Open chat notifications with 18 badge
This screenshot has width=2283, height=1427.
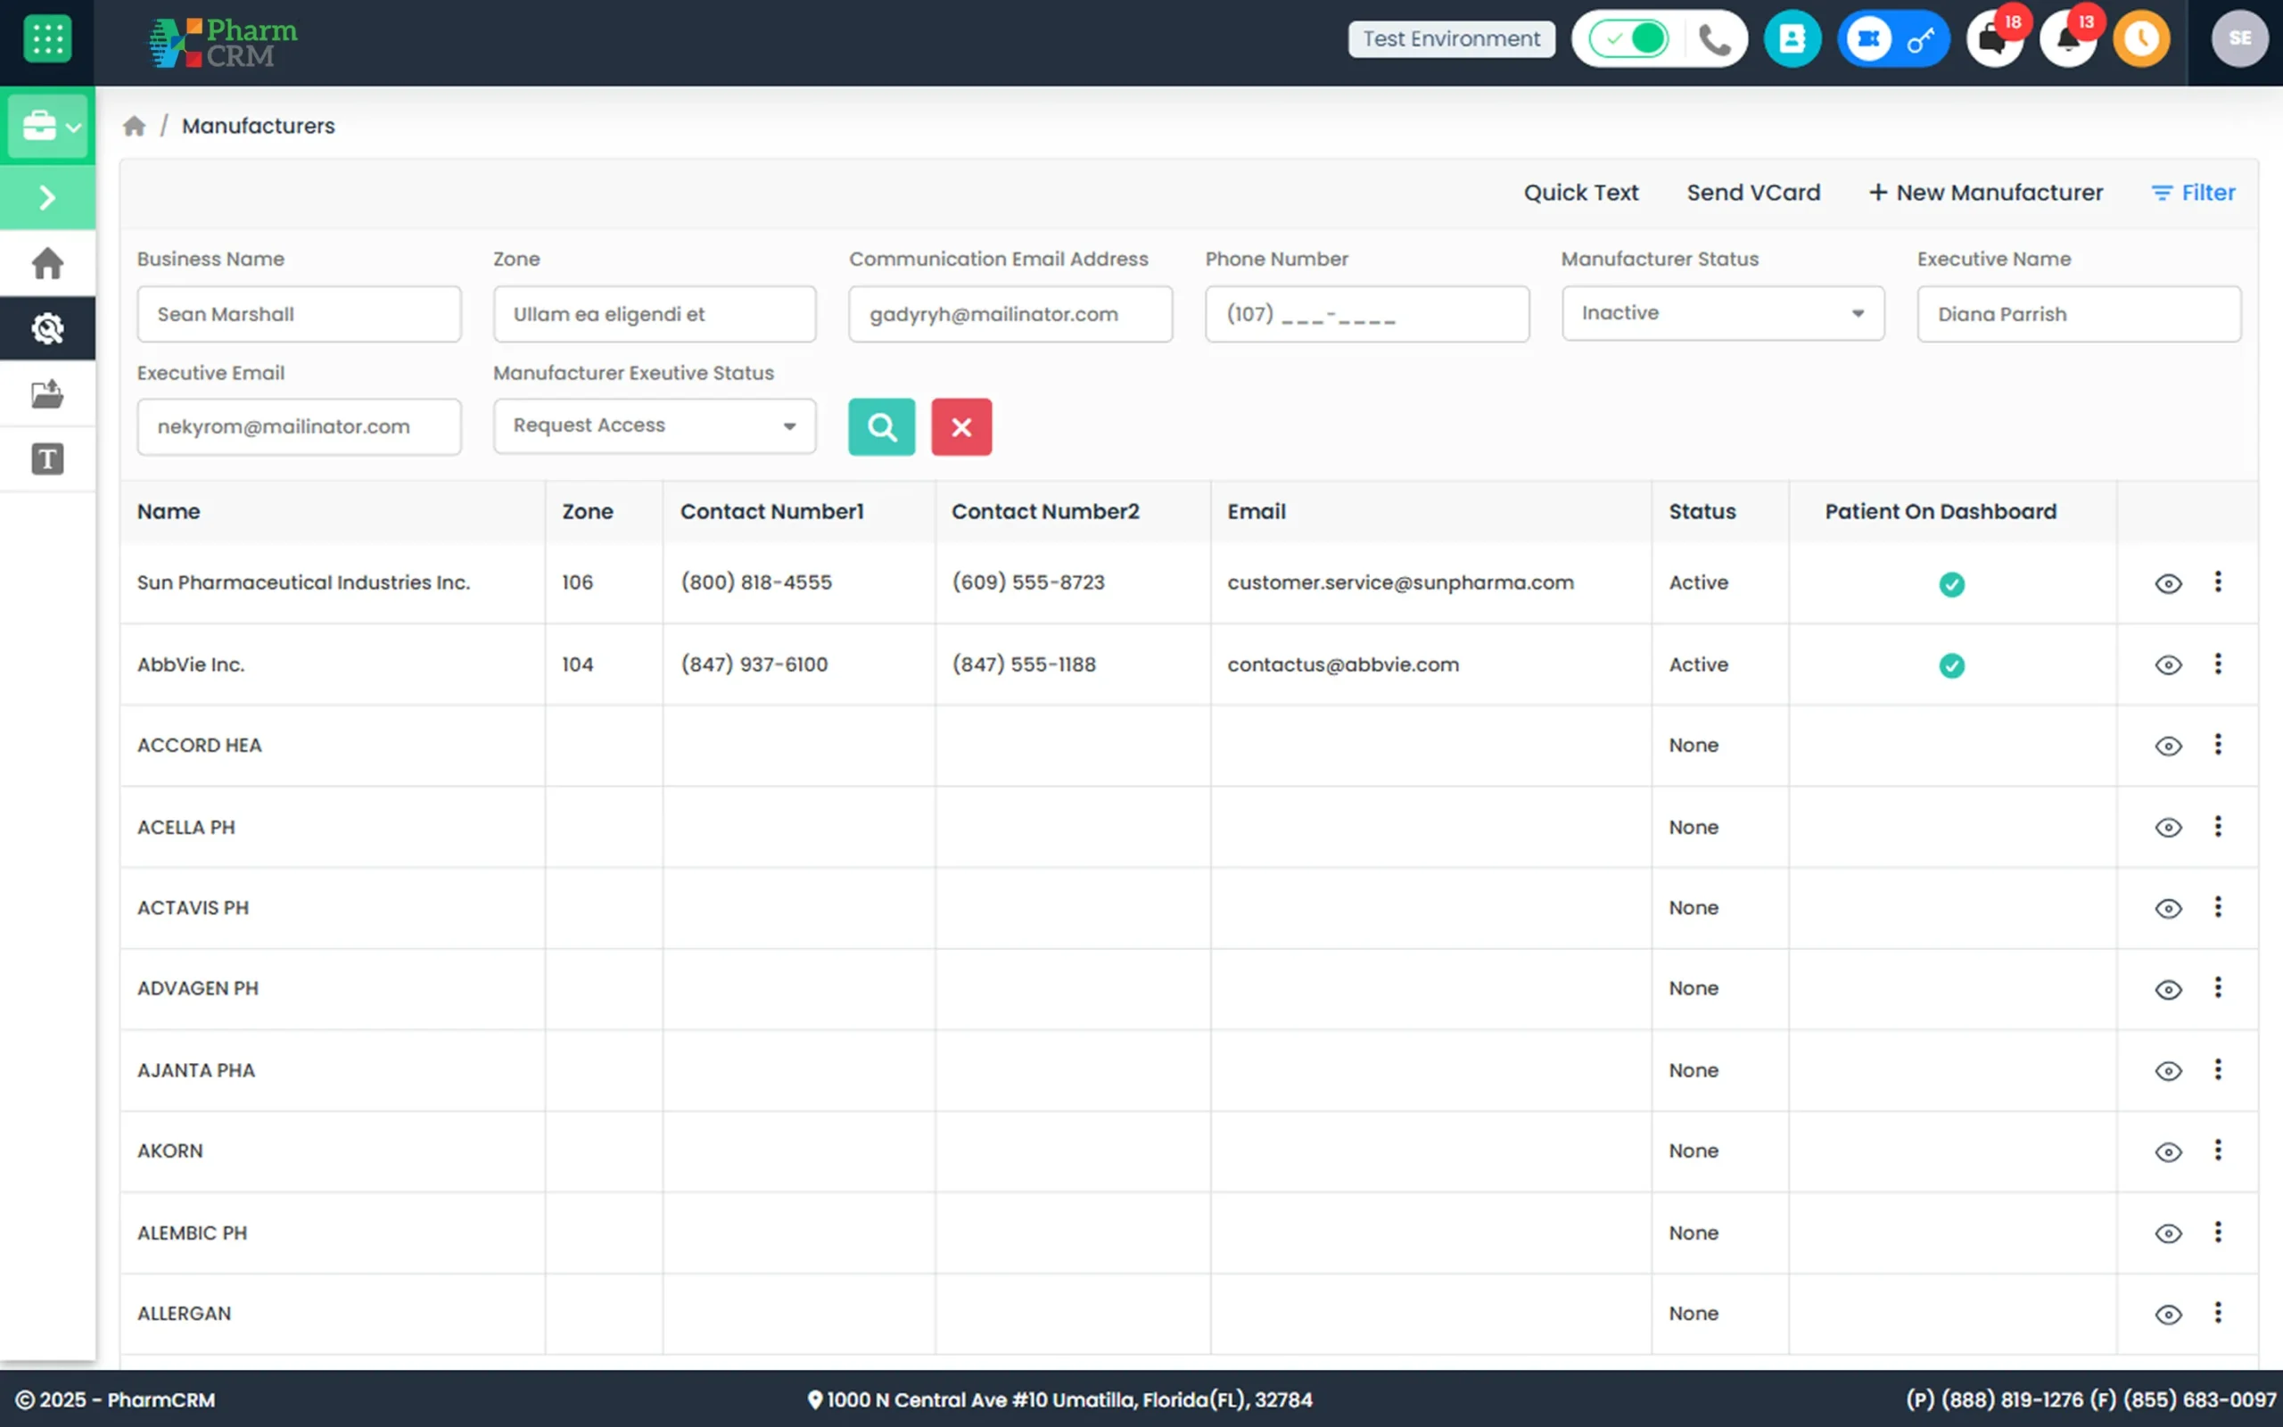[x=1993, y=39]
